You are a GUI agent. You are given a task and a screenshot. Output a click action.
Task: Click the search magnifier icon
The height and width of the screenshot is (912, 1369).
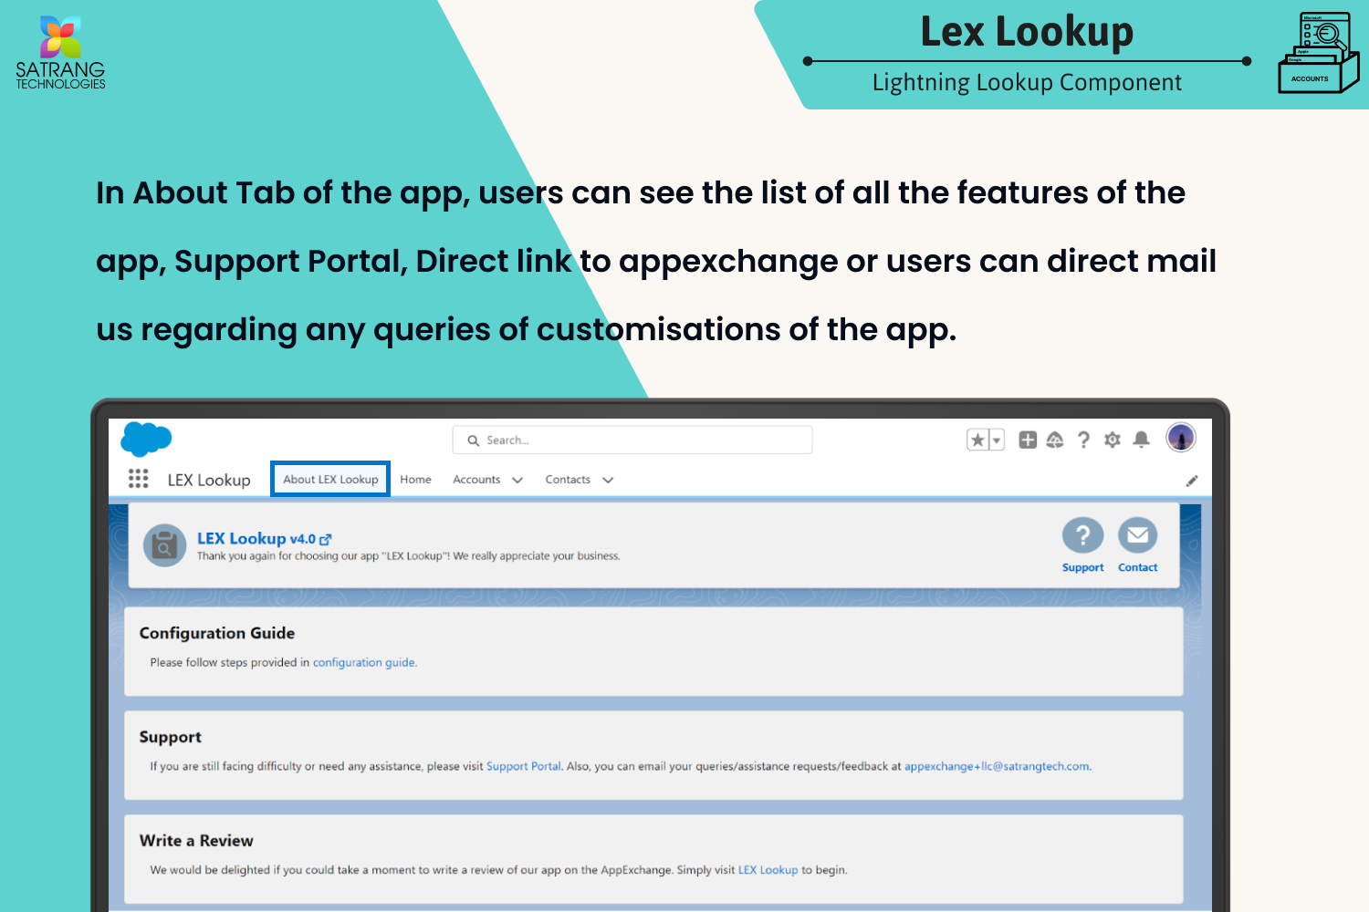coord(473,440)
